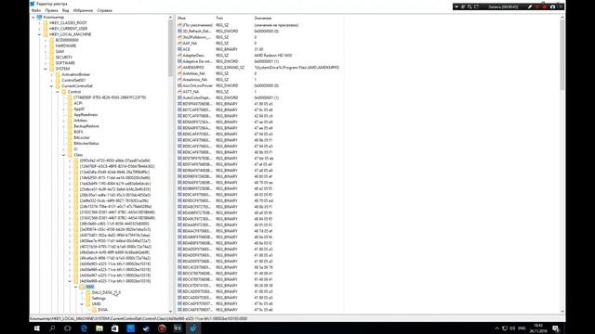Select the SAM key
This screenshot has height=334, width=595.
pyautogui.click(x=59, y=52)
